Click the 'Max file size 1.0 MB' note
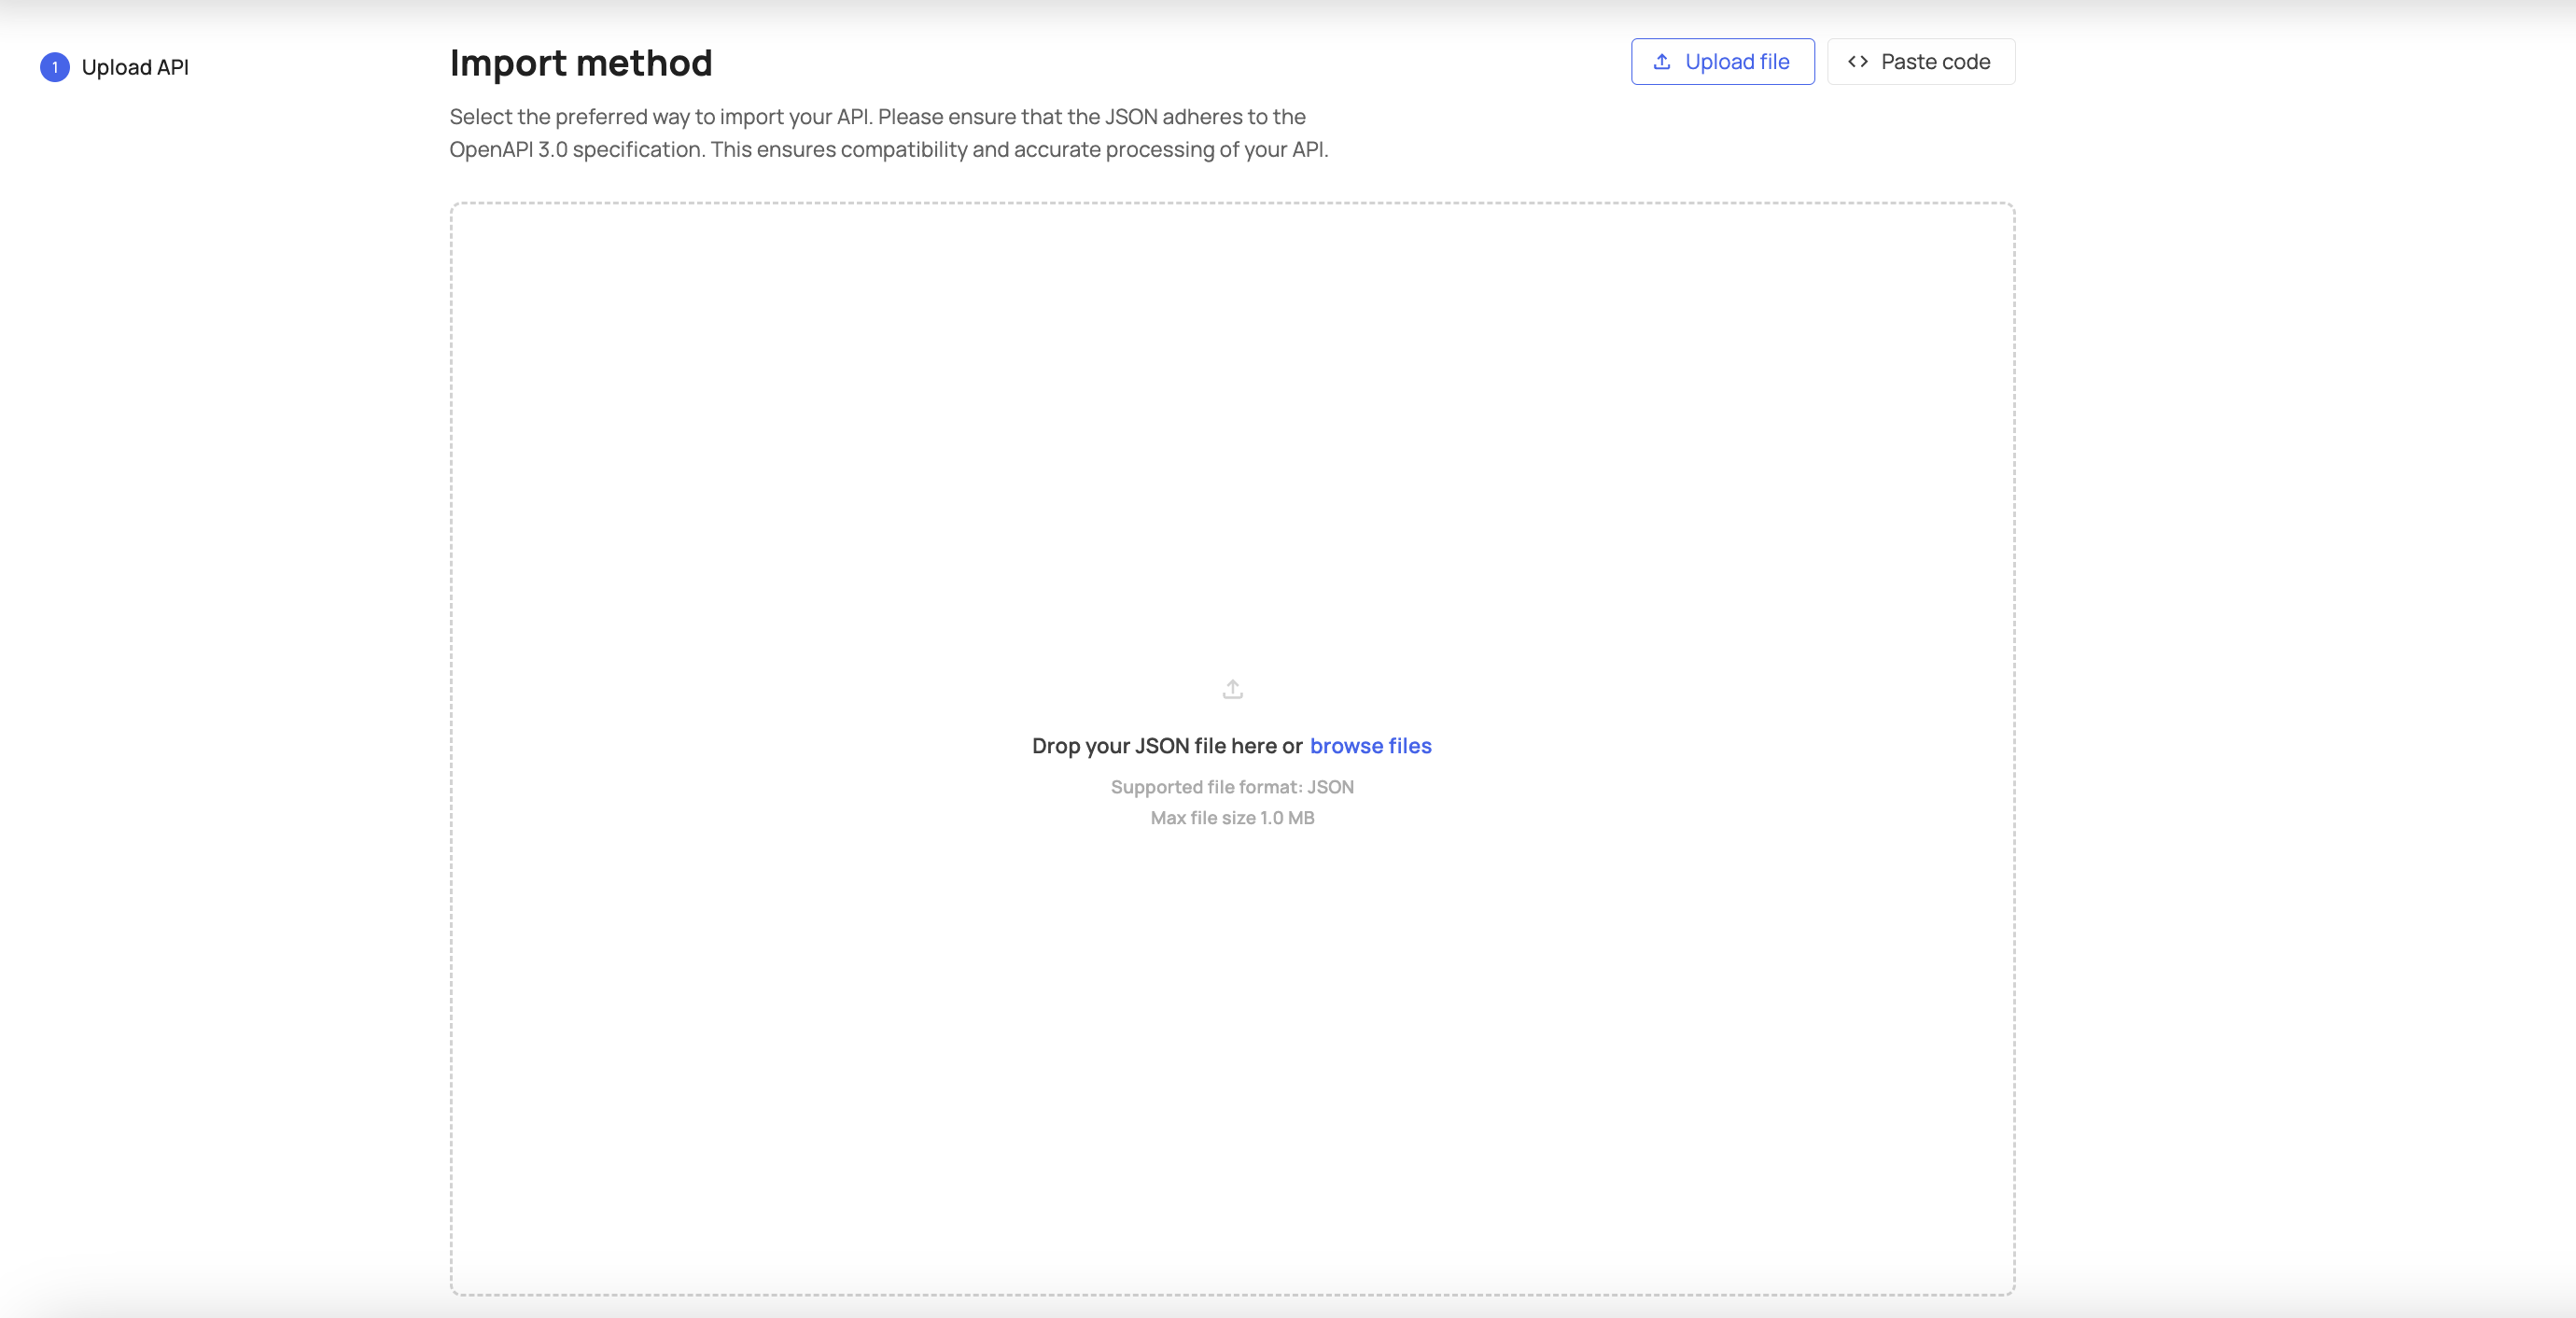The height and width of the screenshot is (1318, 2576). coord(1232,818)
